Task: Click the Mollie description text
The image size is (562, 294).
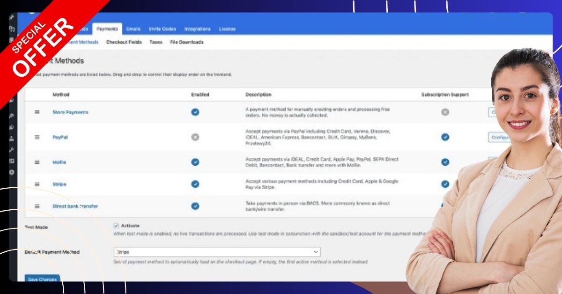Action: [x=322, y=162]
